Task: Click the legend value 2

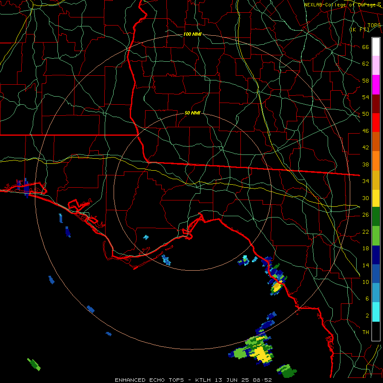Action: coord(367,315)
